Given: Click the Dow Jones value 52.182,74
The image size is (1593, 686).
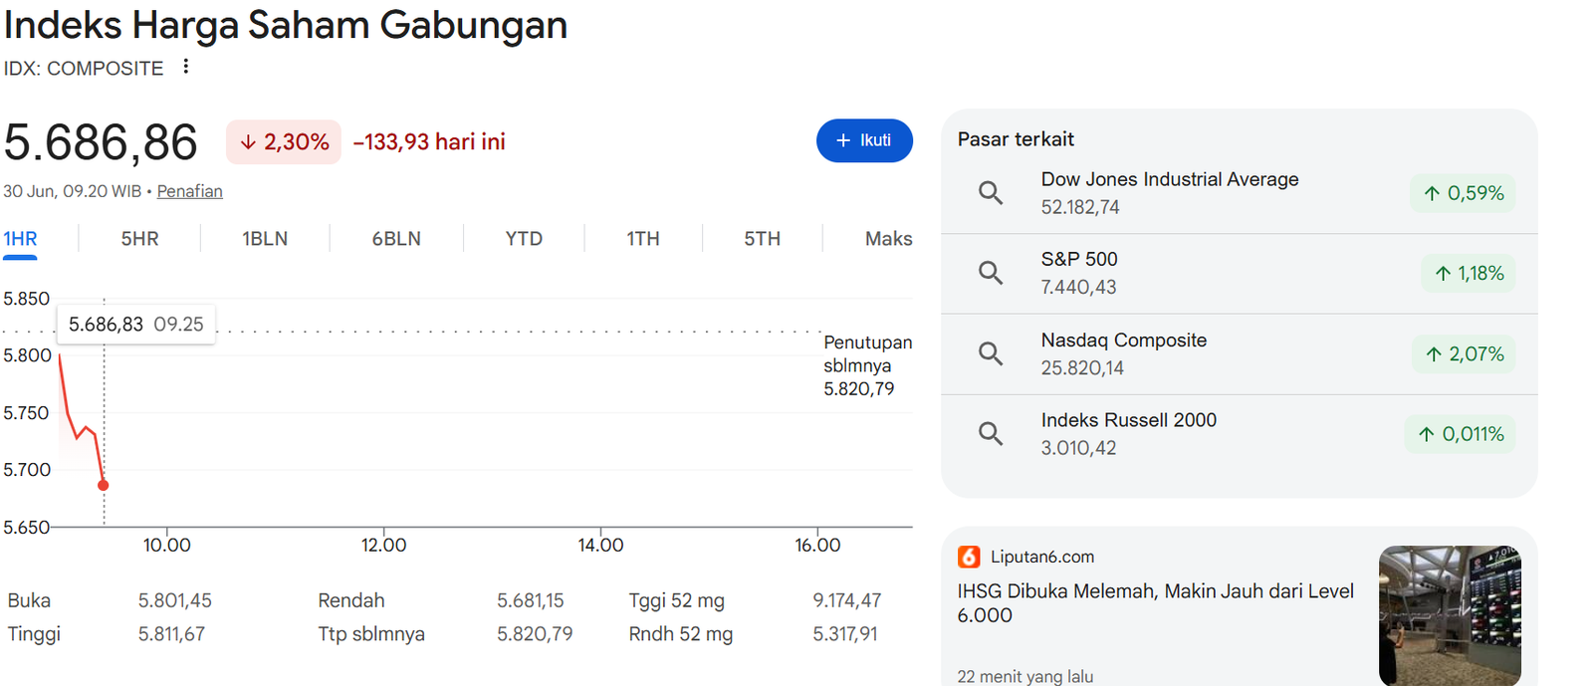Looking at the screenshot, I should tap(1080, 207).
